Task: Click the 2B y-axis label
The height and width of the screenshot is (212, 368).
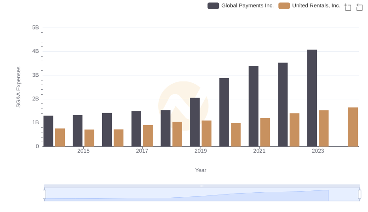Action: click(35, 99)
